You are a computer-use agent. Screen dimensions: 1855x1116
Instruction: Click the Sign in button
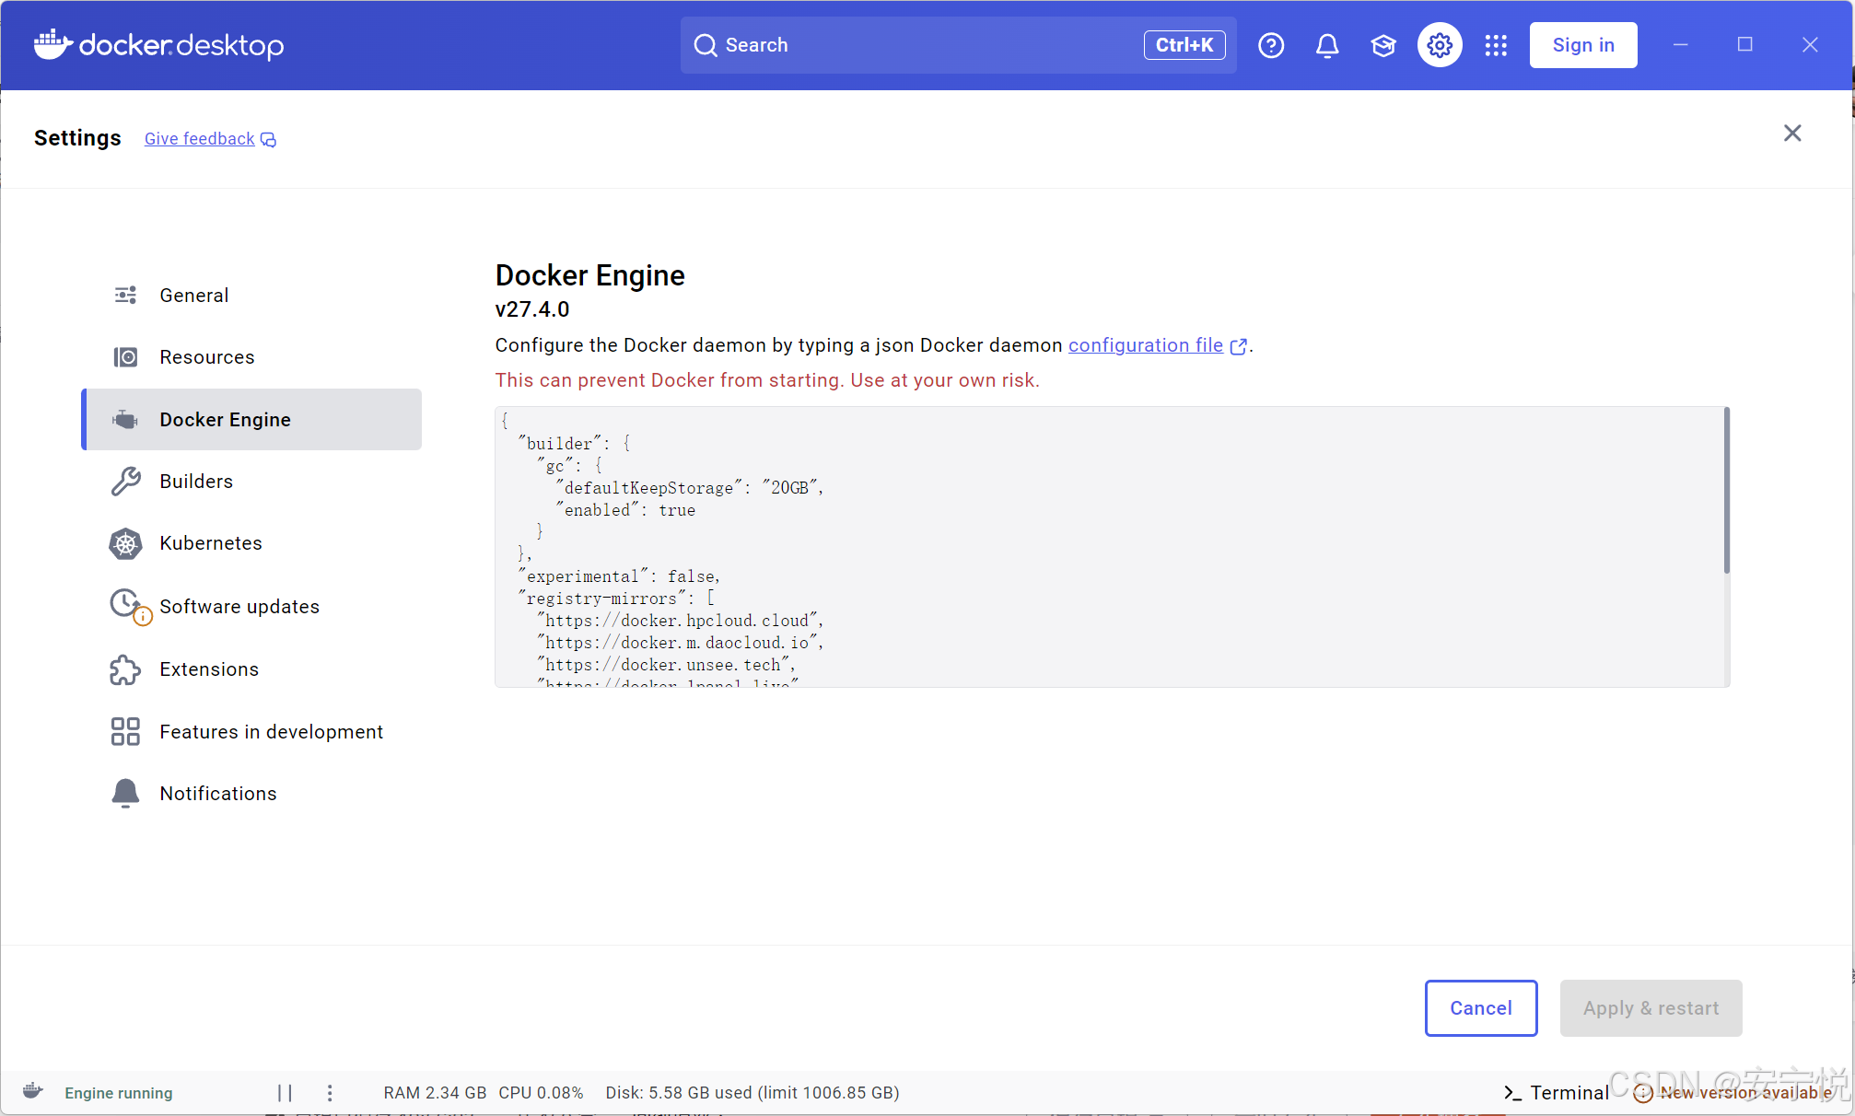1583,45
